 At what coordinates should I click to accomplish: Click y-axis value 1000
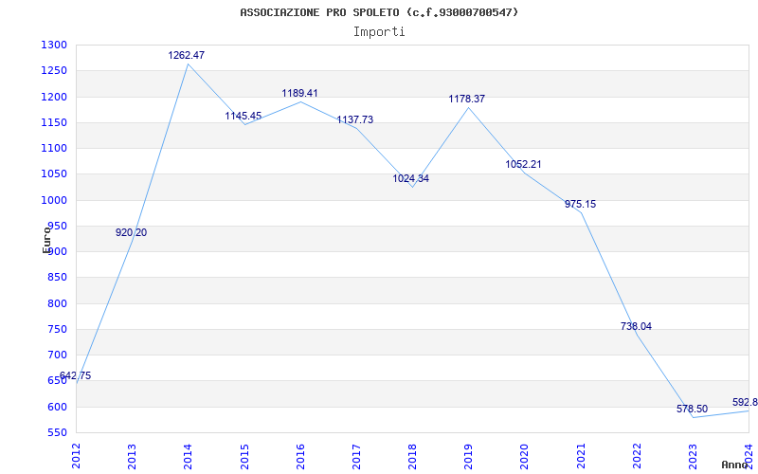(x=54, y=200)
